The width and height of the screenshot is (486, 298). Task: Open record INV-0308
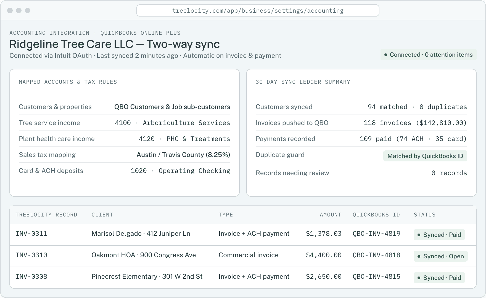point(31,277)
